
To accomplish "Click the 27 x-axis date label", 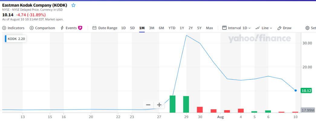I will point(159,117).
